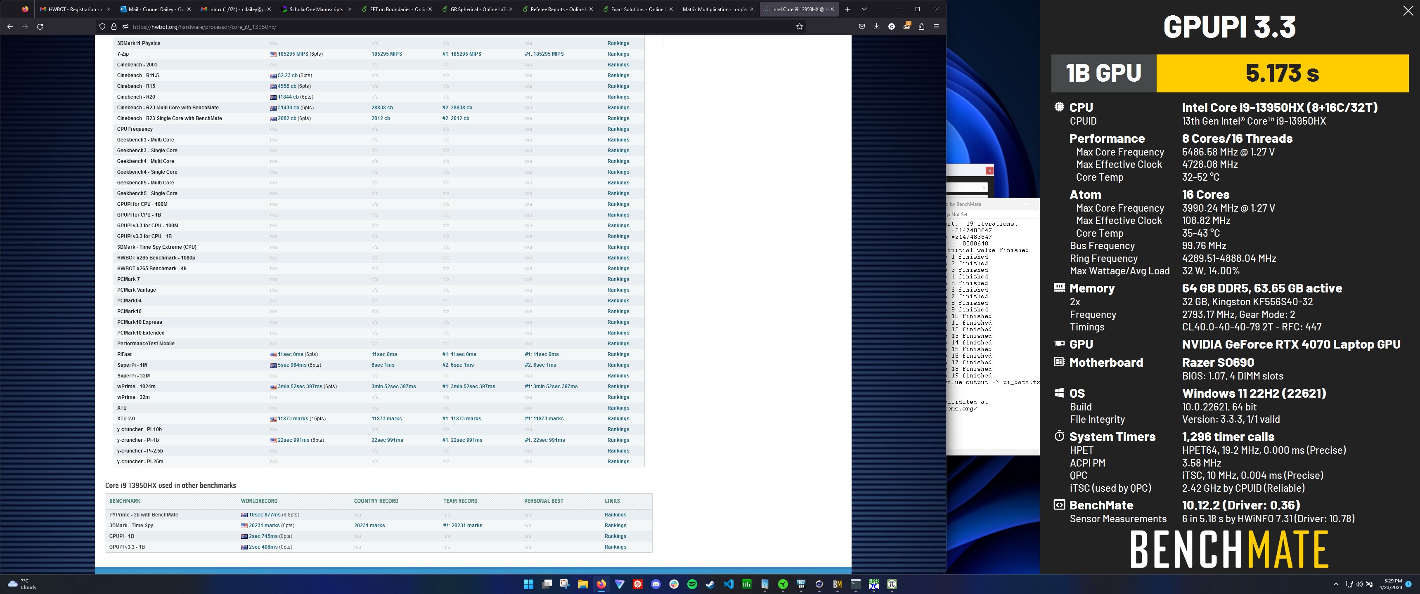Image resolution: width=1420 pixels, height=594 pixels.
Task: Go back using the Firefox back arrow
Action: click(10, 26)
